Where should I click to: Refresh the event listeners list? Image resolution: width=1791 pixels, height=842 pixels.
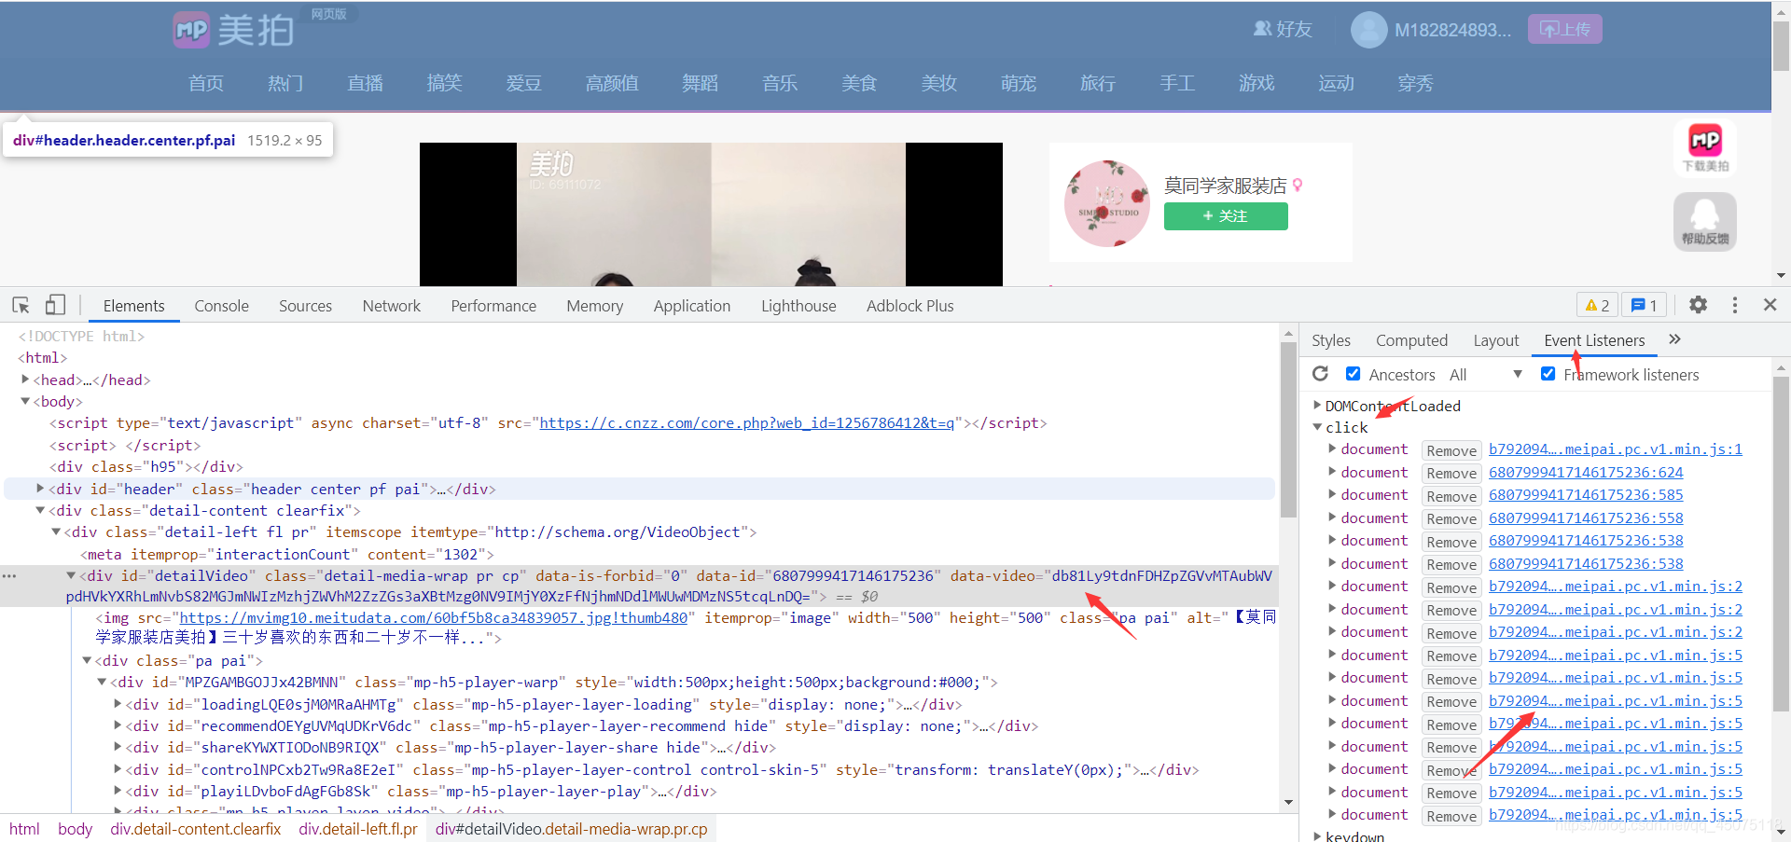(1320, 374)
